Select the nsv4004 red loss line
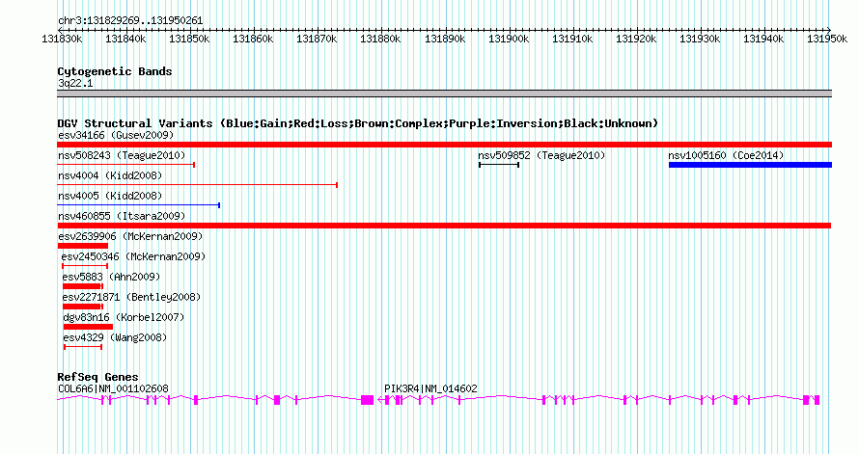The width and height of the screenshot is (859, 454). point(197,185)
